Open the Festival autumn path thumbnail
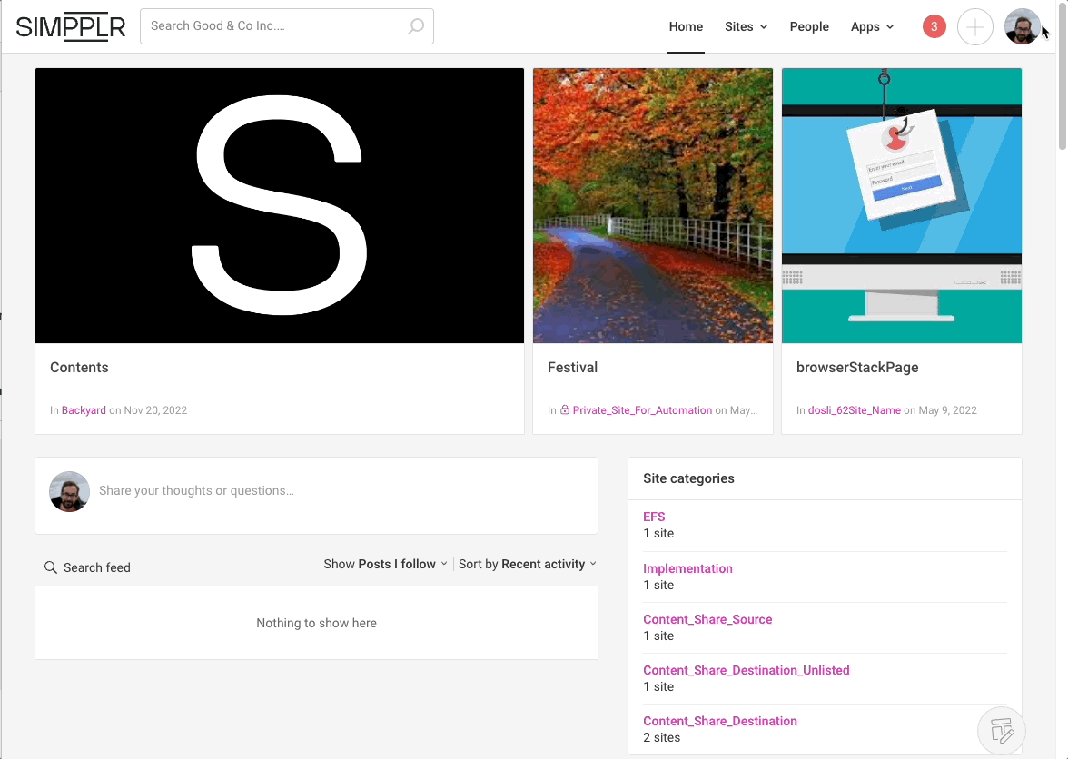The image size is (1068, 759). (652, 206)
